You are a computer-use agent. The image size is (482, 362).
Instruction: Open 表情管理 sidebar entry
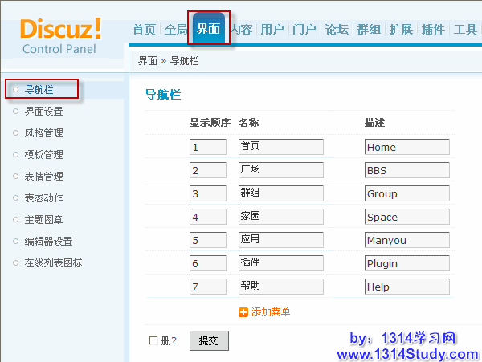pos(43,177)
